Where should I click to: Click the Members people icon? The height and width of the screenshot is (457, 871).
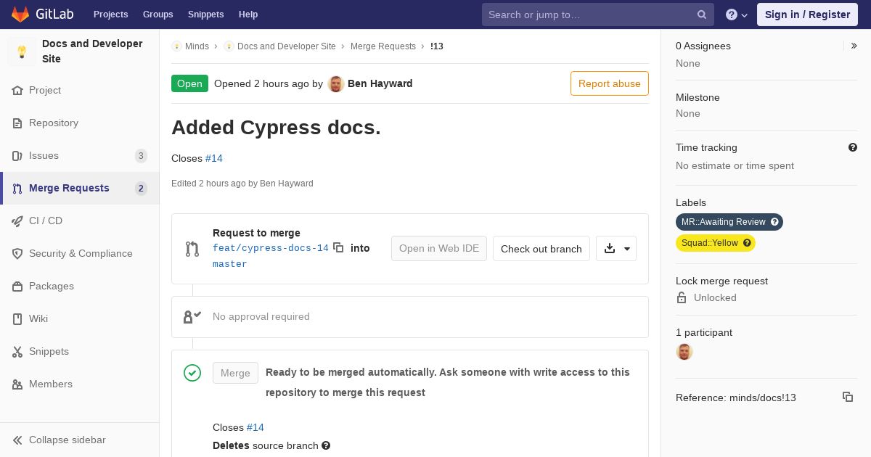pyautogui.click(x=17, y=384)
